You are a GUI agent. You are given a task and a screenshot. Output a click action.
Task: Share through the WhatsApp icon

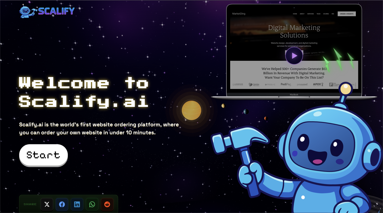click(92, 204)
